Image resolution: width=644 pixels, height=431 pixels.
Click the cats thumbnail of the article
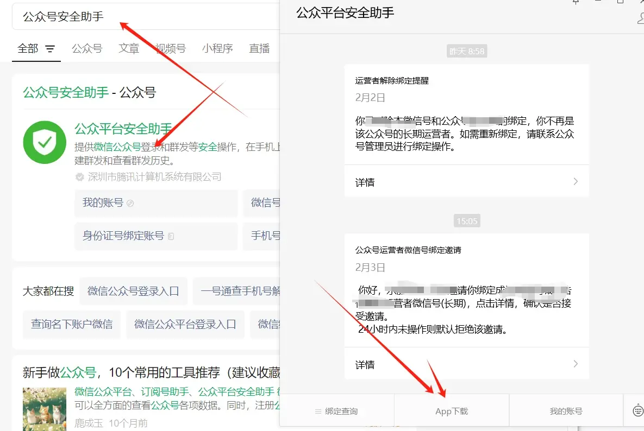(45, 409)
